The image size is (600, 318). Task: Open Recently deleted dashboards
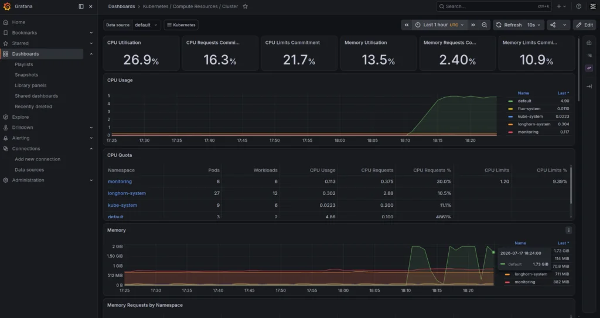click(33, 107)
